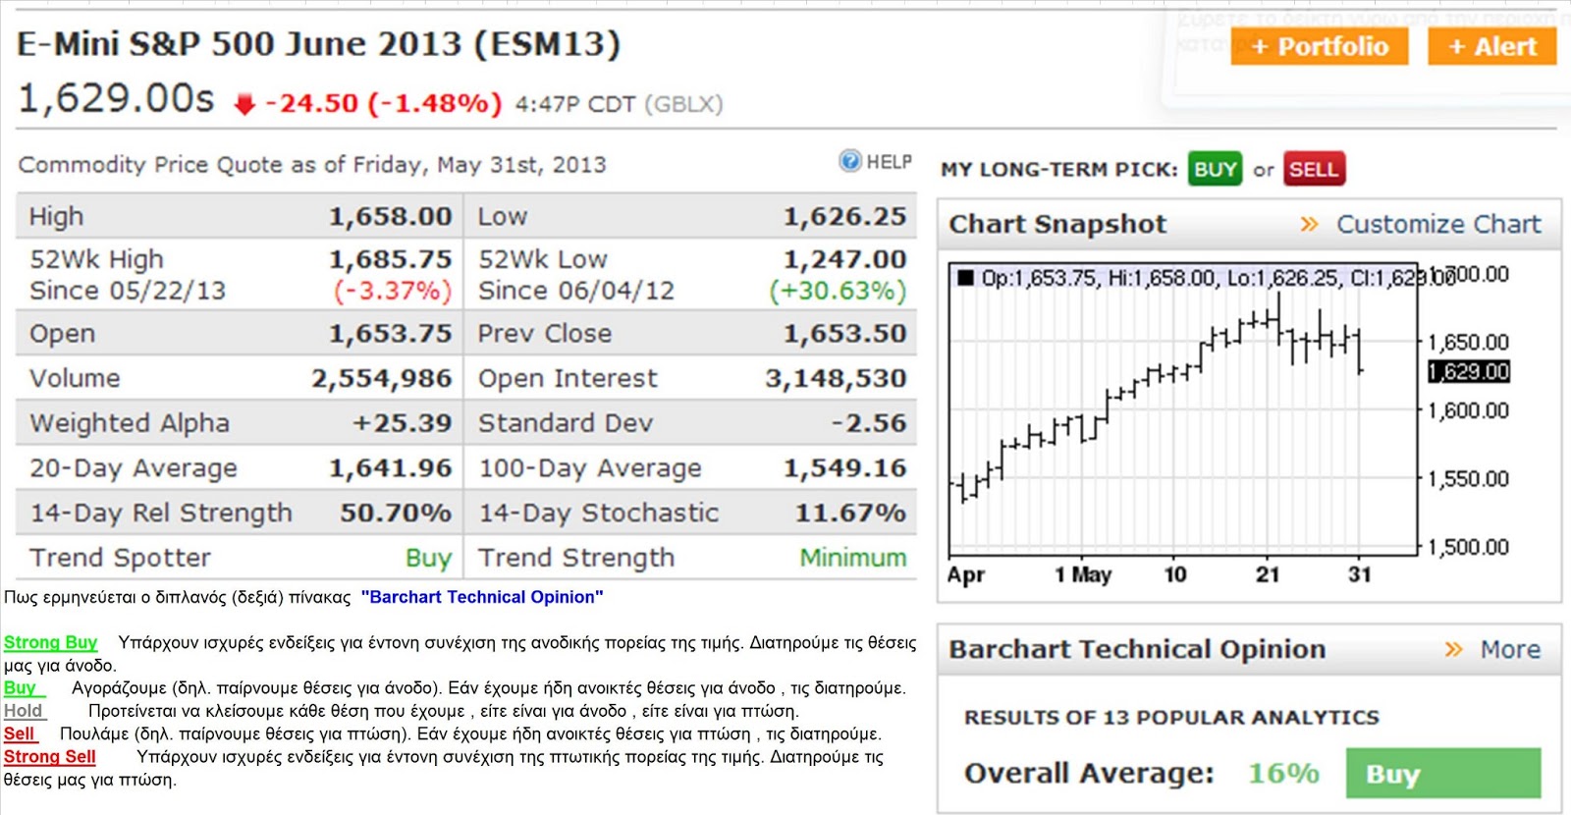Open More technical opinion details
Image resolution: width=1571 pixels, height=815 pixels.
1510,649
